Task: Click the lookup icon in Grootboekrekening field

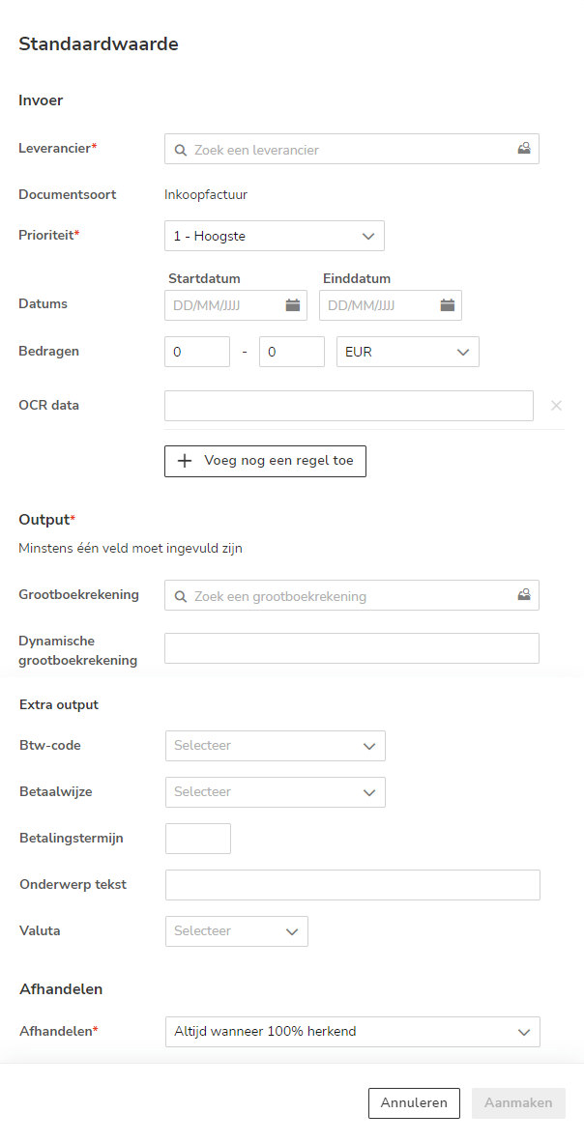Action: click(x=524, y=595)
